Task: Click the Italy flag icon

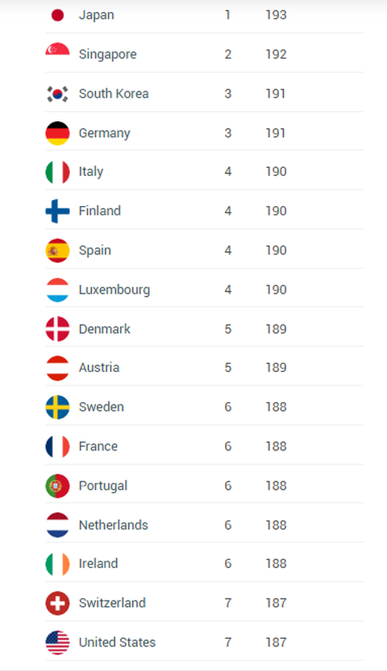Action: pyautogui.click(x=57, y=172)
